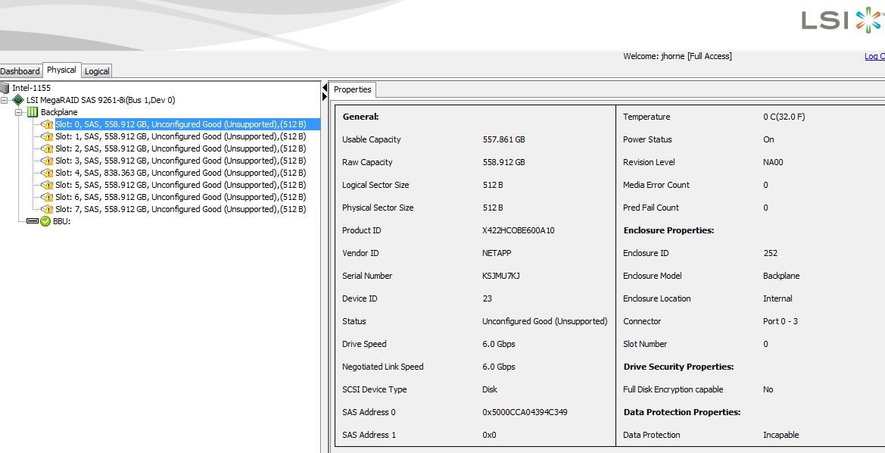Screen dimensions: 885x453
Task: Click SAS Address 1 value 0x0
Action: 489,435
